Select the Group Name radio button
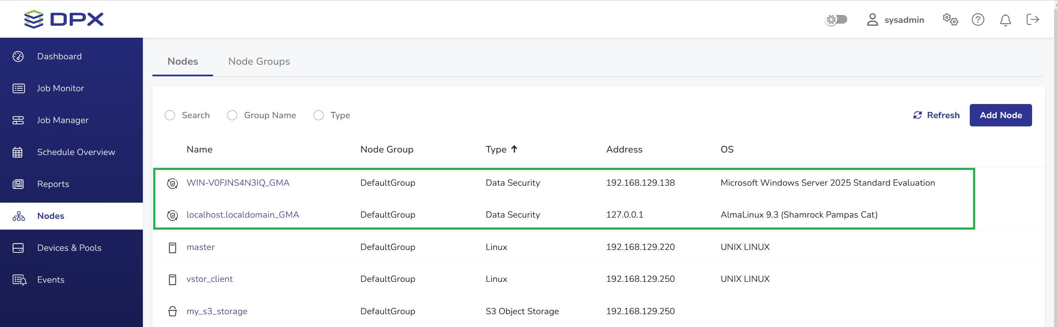 pyautogui.click(x=232, y=115)
